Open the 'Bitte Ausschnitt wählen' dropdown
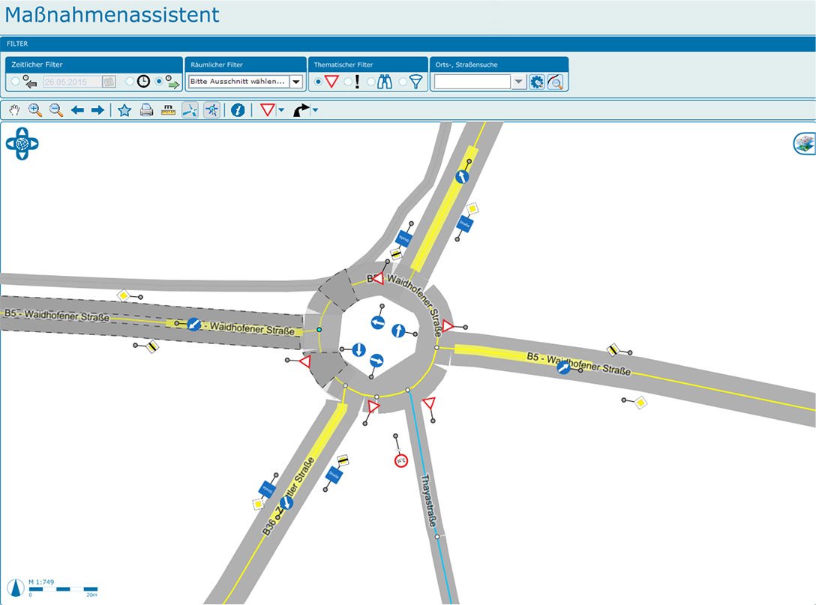The width and height of the screenshot is (816, 605). [x=295, y=82]
